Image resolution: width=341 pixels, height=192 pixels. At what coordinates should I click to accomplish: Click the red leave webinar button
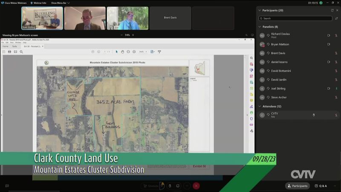click(x=196, y=186)
